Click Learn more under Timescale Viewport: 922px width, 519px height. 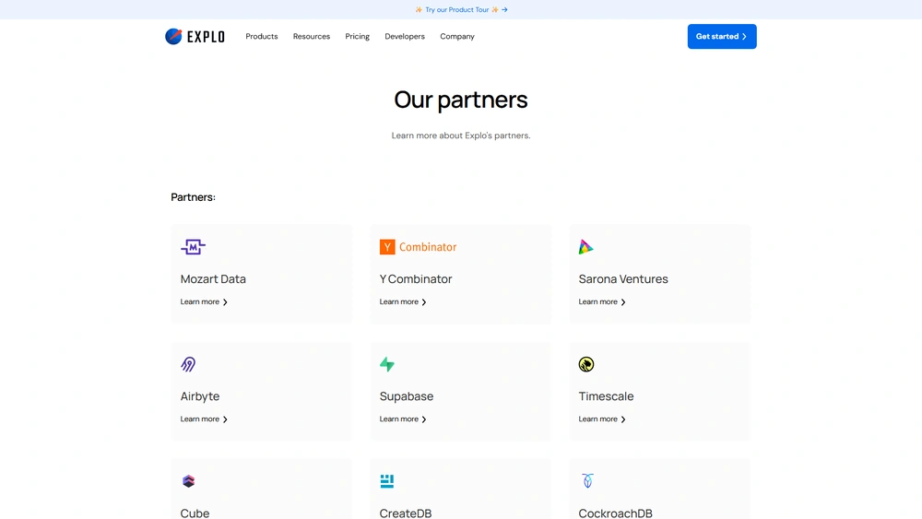pyautogui.click(x=602, y=419)
